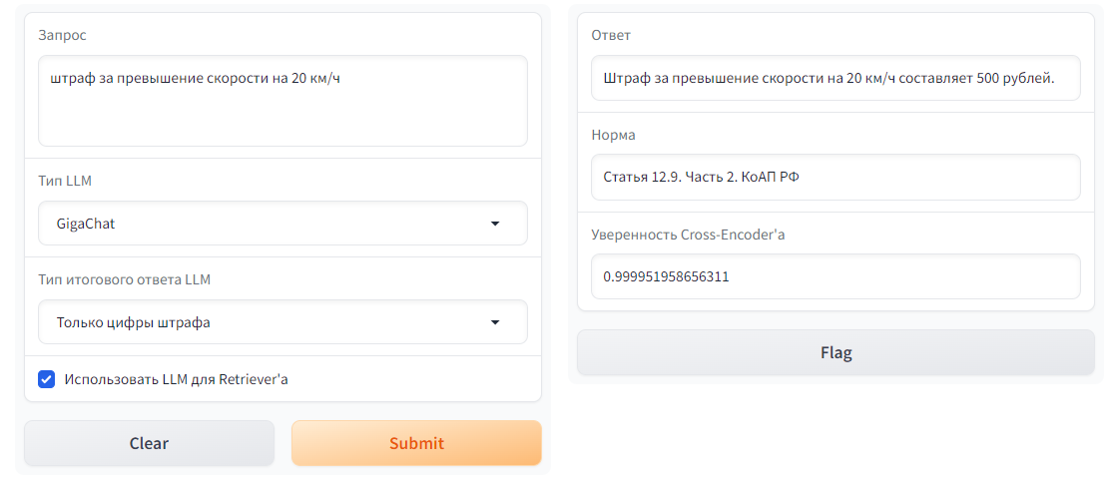Click empty space inside the Запрос text area
The image size is (1106, 483).
pyautogui.click(x=282, y=120)
